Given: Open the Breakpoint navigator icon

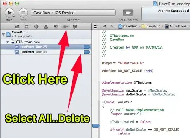Looking at the screenshot, I should click(65, 26).
